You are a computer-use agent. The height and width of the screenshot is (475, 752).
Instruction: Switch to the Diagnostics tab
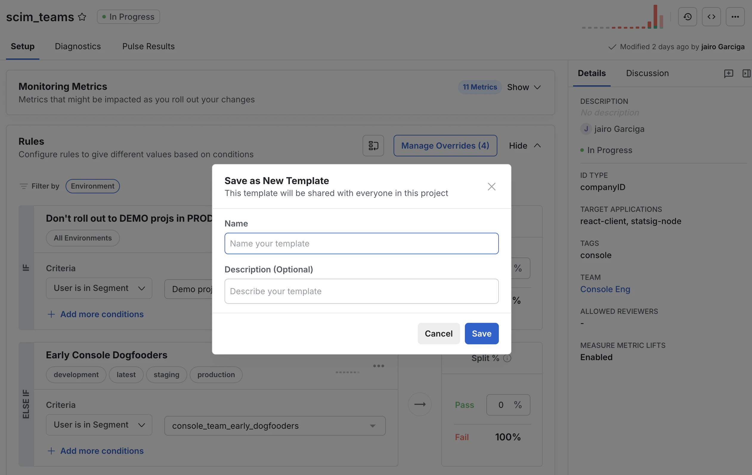78,47
